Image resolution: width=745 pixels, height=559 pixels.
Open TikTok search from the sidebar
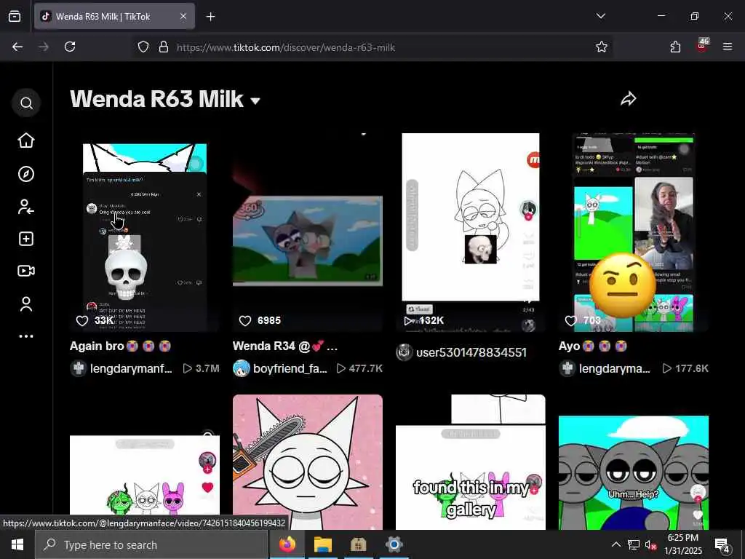pyautogui.click(x=27, y=103)
